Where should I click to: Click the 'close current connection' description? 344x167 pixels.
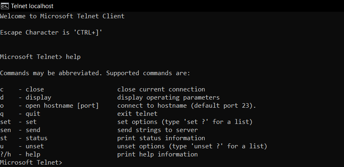tap(161, 89)
